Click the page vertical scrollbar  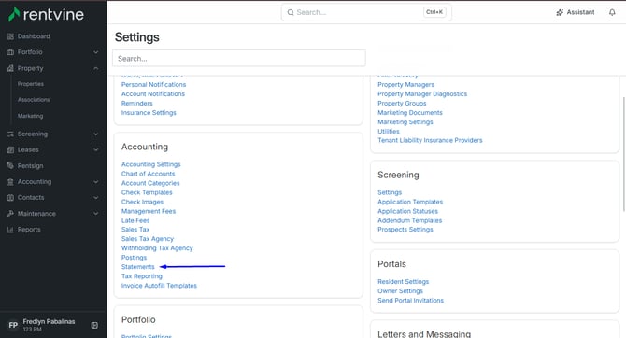pos(624,154)
